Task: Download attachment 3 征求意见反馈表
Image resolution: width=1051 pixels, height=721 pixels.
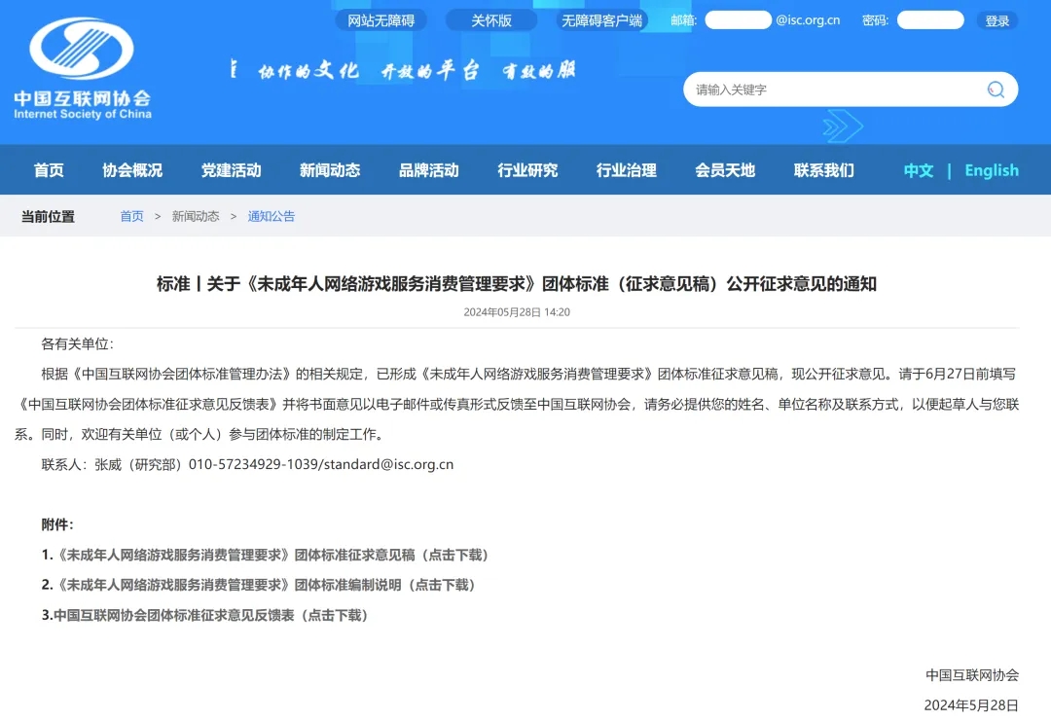Action: [x=204, y=615]
